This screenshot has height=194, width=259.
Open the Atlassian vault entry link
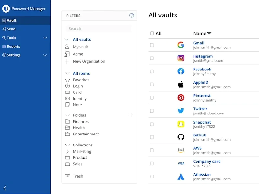click(x=202, y=174)
